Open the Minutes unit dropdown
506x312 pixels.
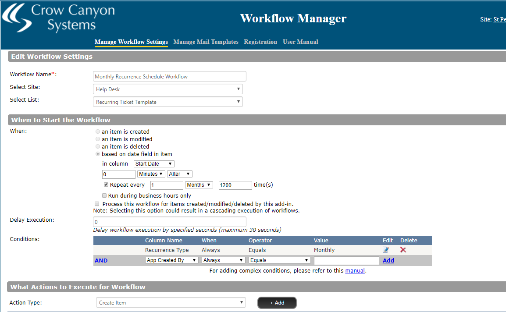pyautogui.click(x=151, y=174)
